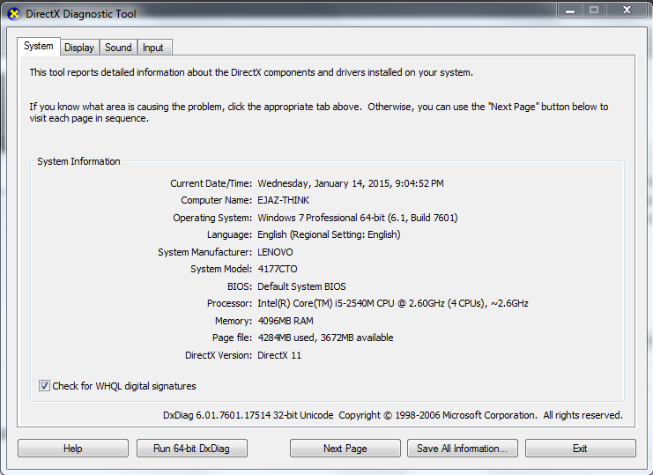Click the Intel Core i5-2540M processor value
Viewport: 653px width, 475px height.
click(393, 303)
